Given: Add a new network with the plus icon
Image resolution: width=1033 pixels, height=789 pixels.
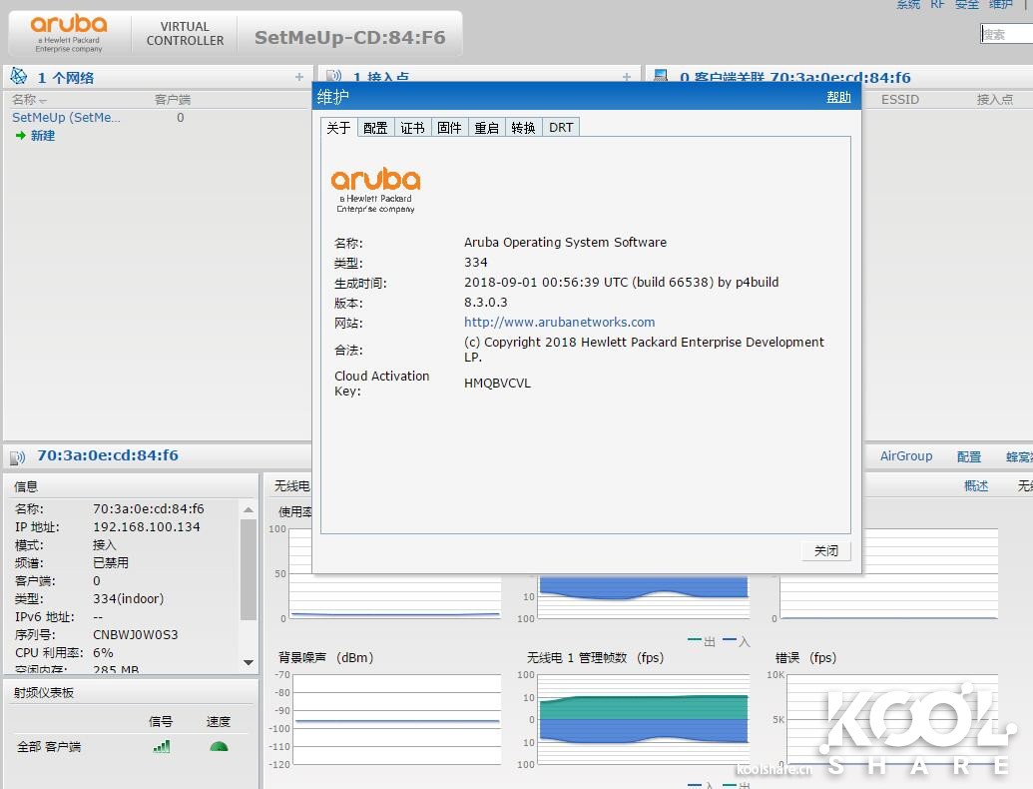Looking at the screenshot, I should click(299, 77).
